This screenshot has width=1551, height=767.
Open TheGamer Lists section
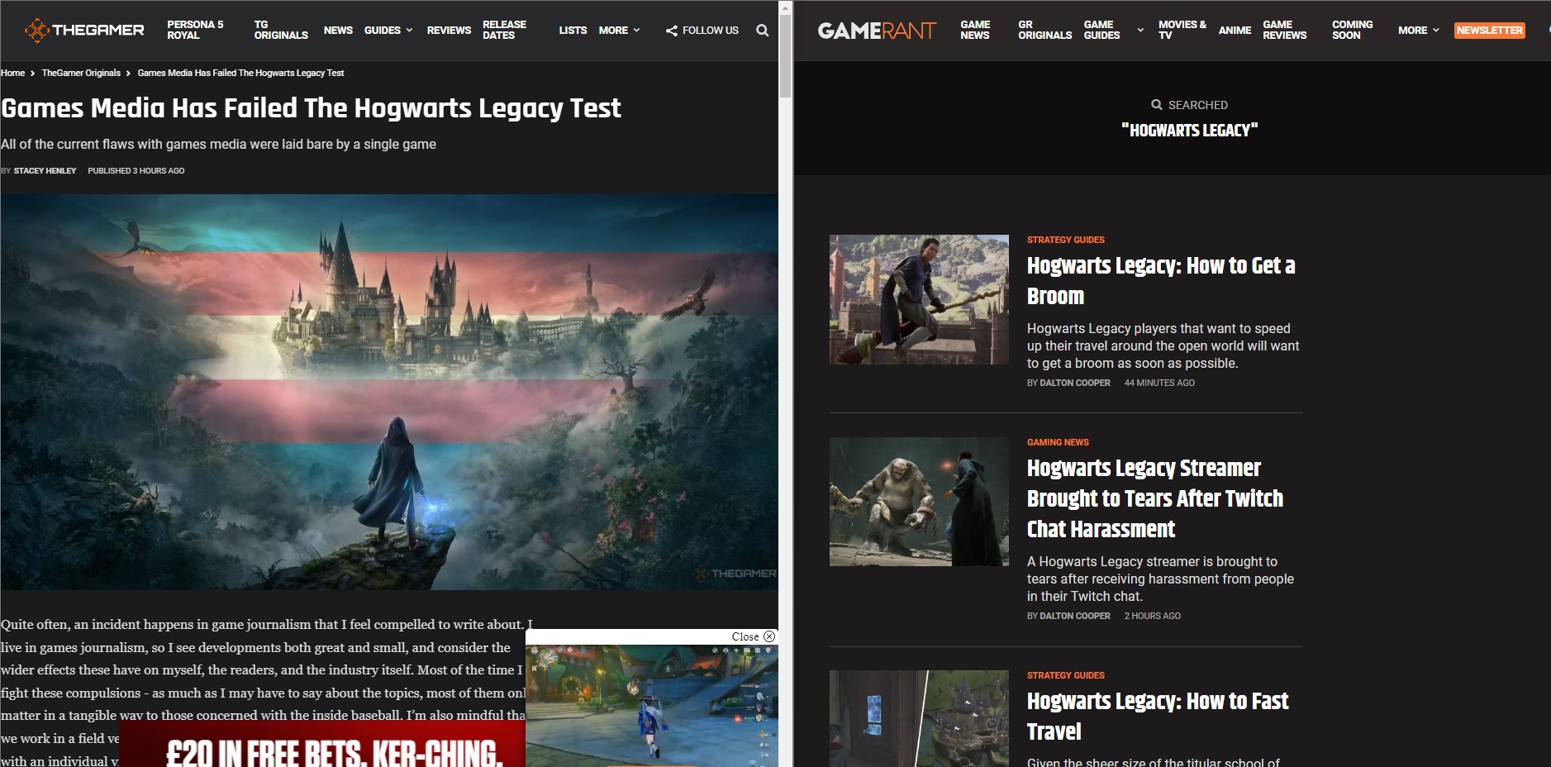click(x=573, y=31)
